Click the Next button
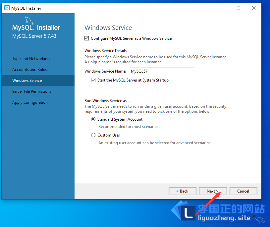270x227 pixels. point(213,191)
